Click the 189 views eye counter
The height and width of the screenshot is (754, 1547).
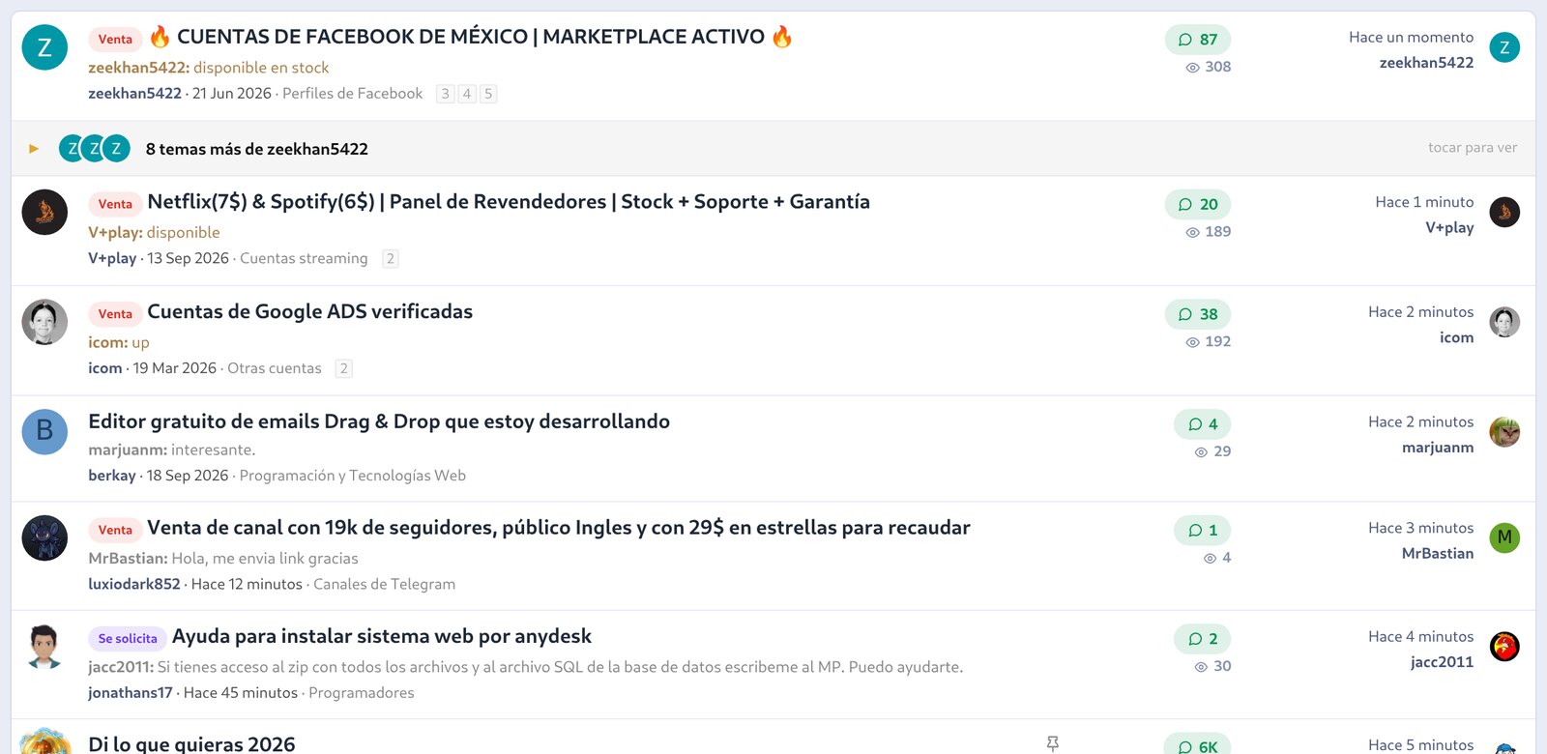point(1209,231)
